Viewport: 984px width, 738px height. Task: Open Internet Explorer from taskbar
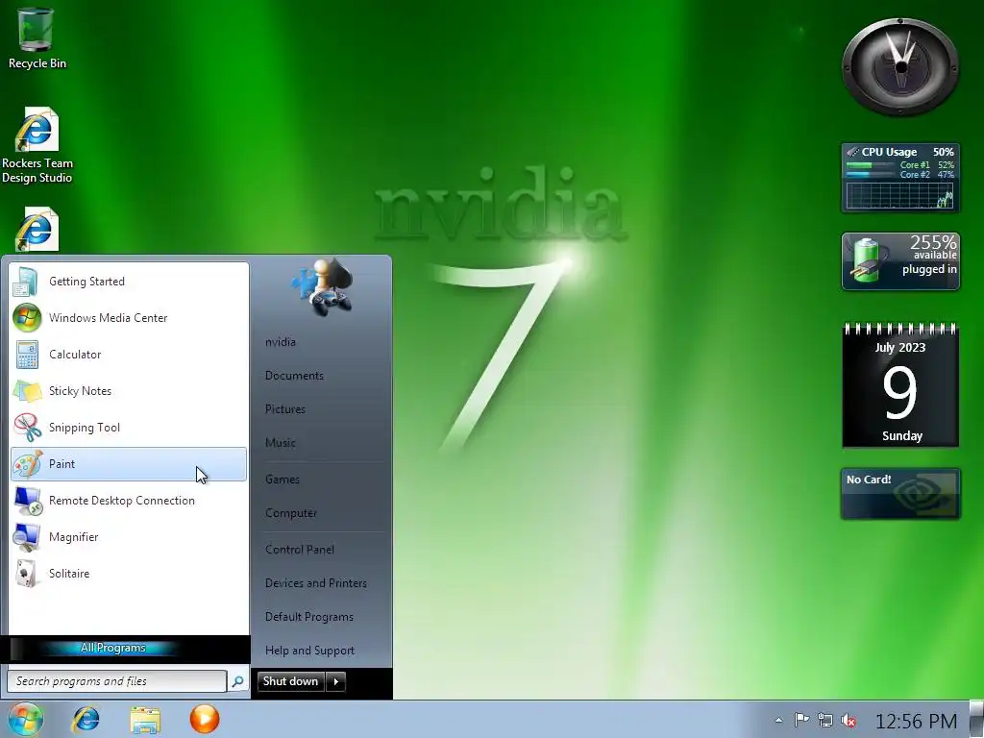[86, 719]
